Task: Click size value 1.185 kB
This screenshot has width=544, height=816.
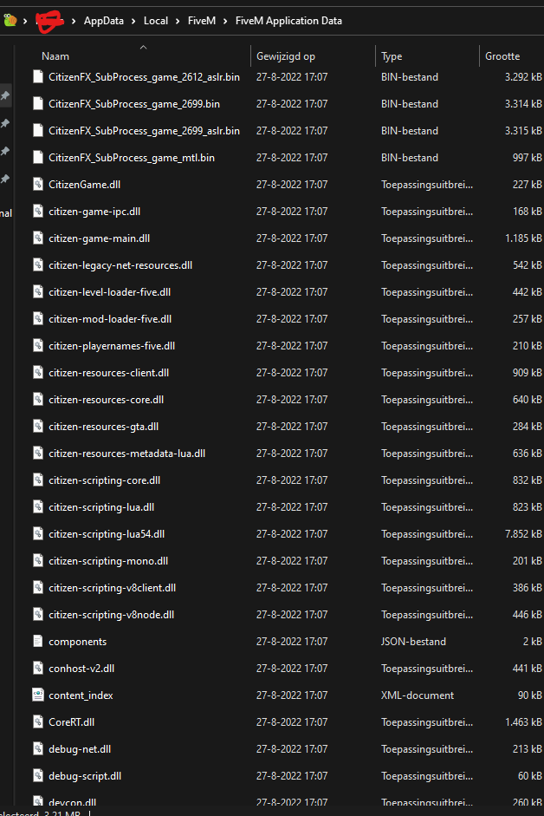Action: (523, 238)
